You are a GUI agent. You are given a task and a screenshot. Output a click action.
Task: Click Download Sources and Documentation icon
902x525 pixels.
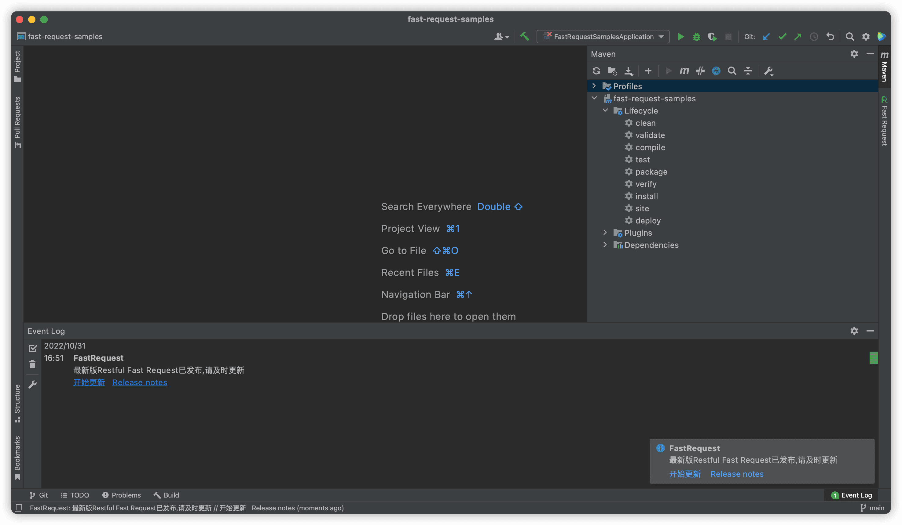pos(629,71)
